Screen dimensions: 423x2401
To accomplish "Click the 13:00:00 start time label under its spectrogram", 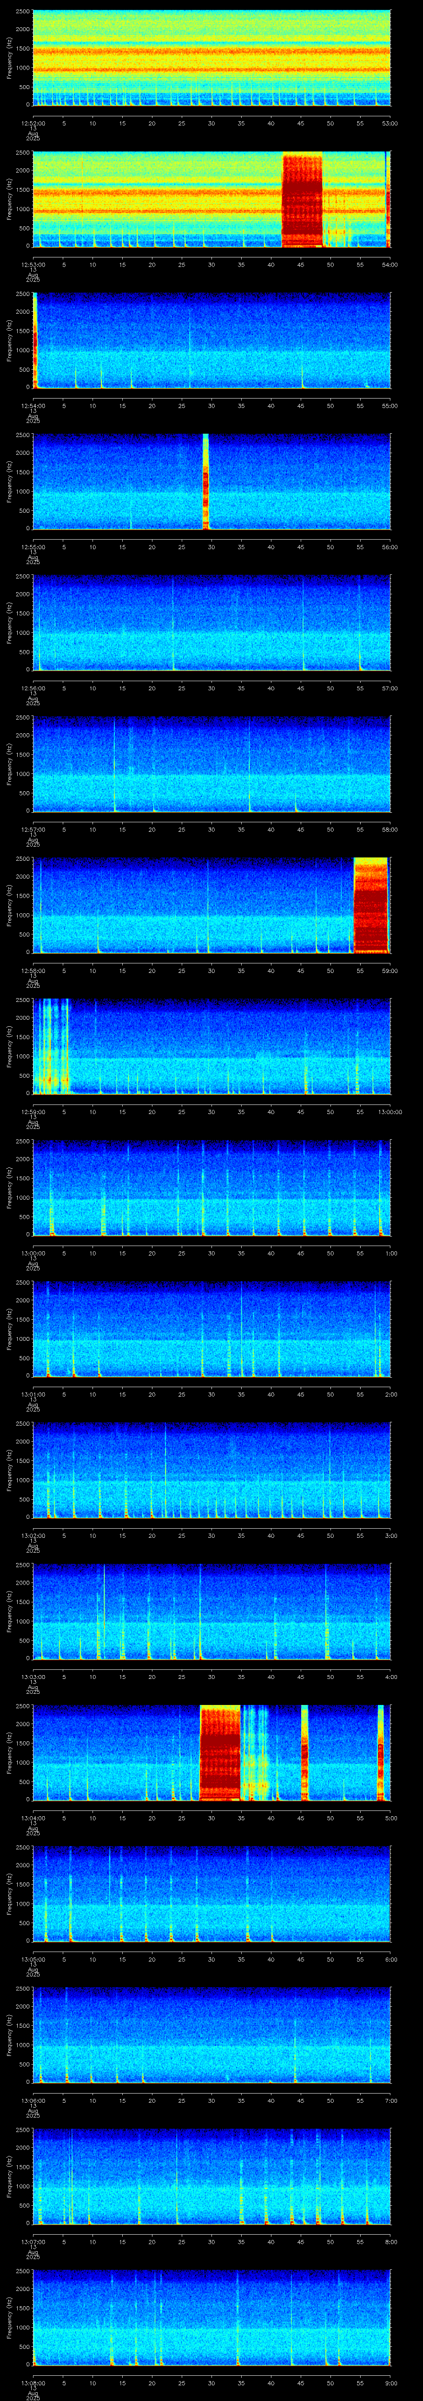I will (33, 1253).
